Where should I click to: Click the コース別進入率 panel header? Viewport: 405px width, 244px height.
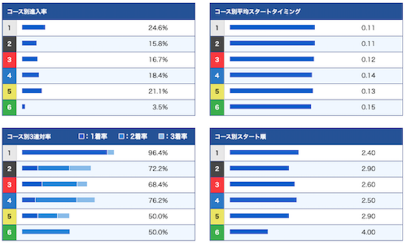(99, 11)
